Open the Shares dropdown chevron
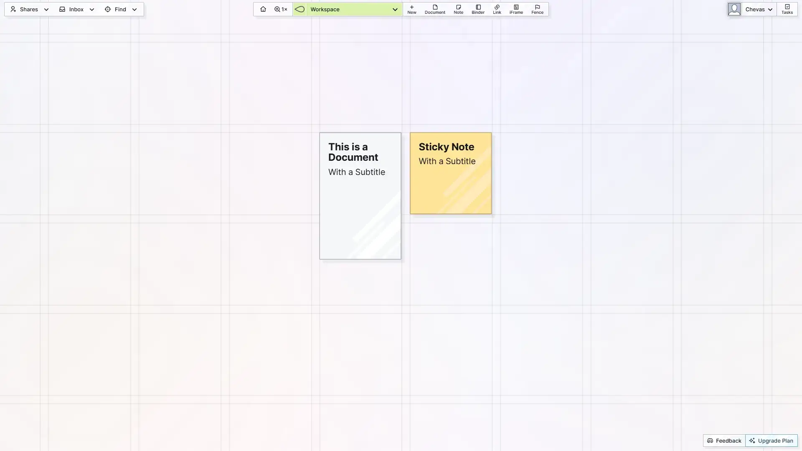 (x=46, y=9)
